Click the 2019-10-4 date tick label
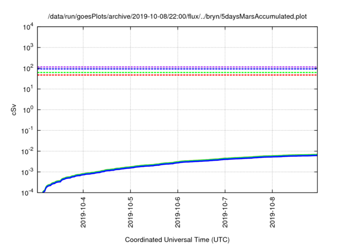Image resolution: width=350 pixels, height=245 pixels. tap(83, 212)
